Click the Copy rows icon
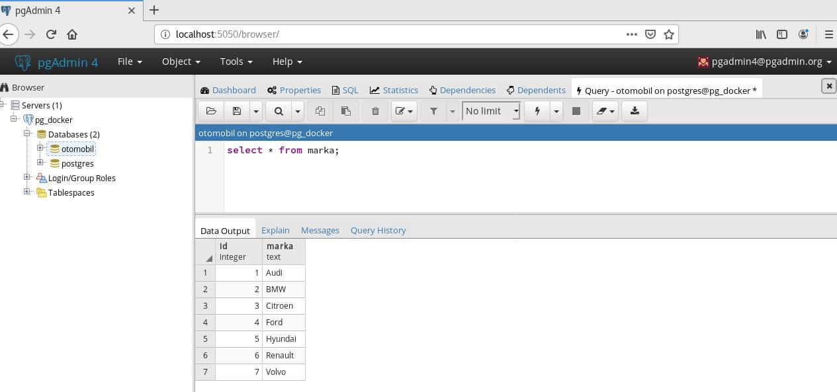837x392 pixels. pyautogui.click(x=320, y=111)
